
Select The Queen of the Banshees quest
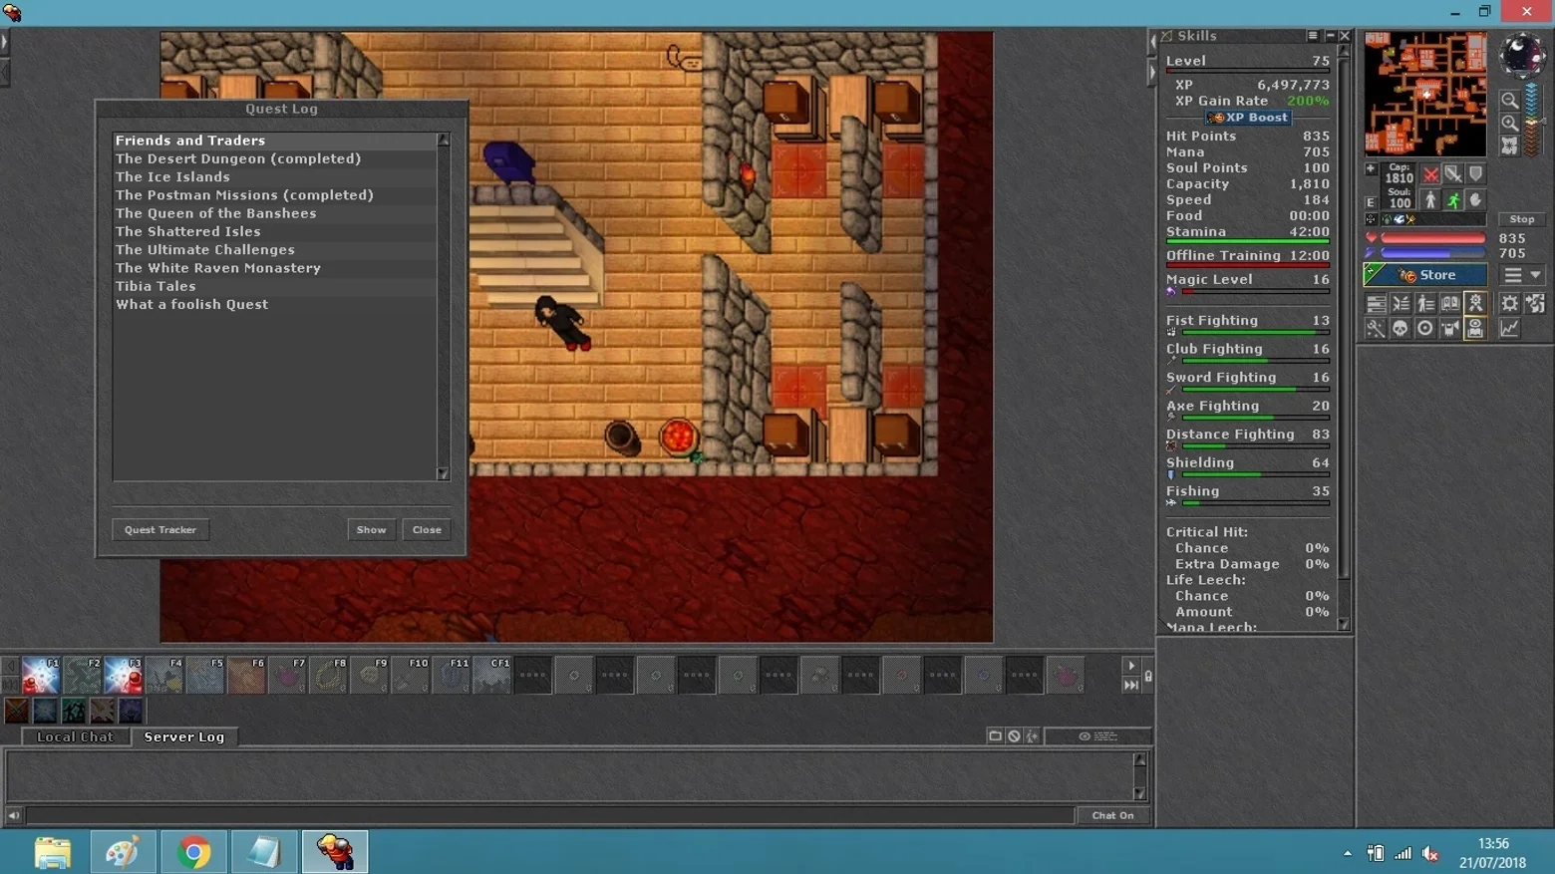[x=275, y=213]
